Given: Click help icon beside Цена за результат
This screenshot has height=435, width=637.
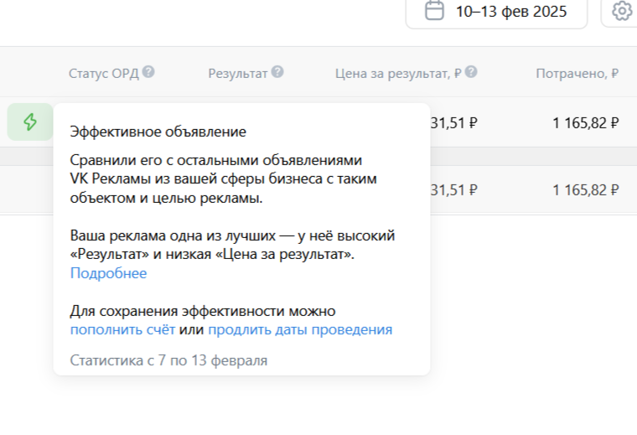Looking at the screenshot, I should (x=471, y=73).
